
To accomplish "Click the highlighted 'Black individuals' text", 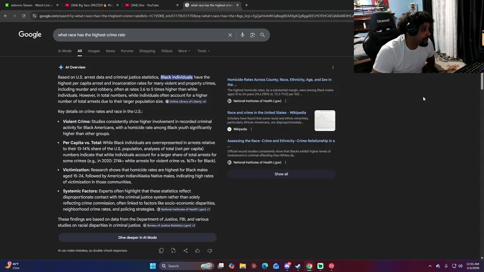I will tap(177, 77).
